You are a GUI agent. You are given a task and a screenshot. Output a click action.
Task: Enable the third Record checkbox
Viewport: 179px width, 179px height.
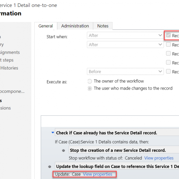coord(168,54)
